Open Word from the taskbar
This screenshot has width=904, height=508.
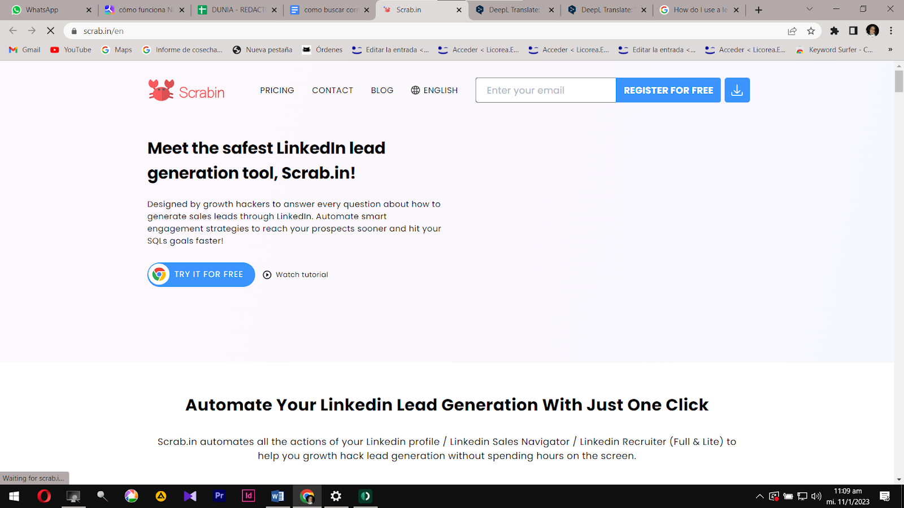pos(277,496)
